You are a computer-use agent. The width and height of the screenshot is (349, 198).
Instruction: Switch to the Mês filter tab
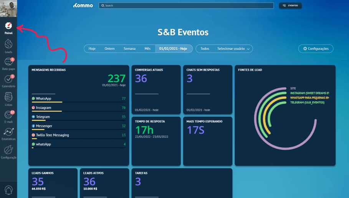(x=147, y=49)
